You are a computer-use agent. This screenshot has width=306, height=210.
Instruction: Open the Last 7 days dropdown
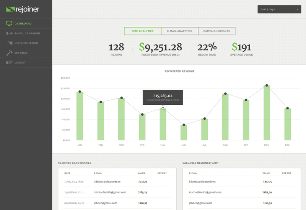279,9
